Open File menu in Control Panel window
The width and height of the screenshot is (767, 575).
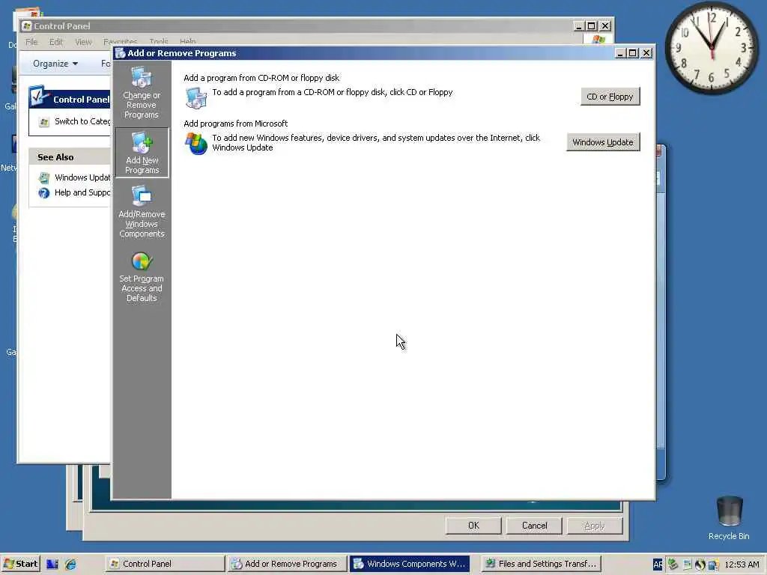pyautogui.click(x=31, y=42)
